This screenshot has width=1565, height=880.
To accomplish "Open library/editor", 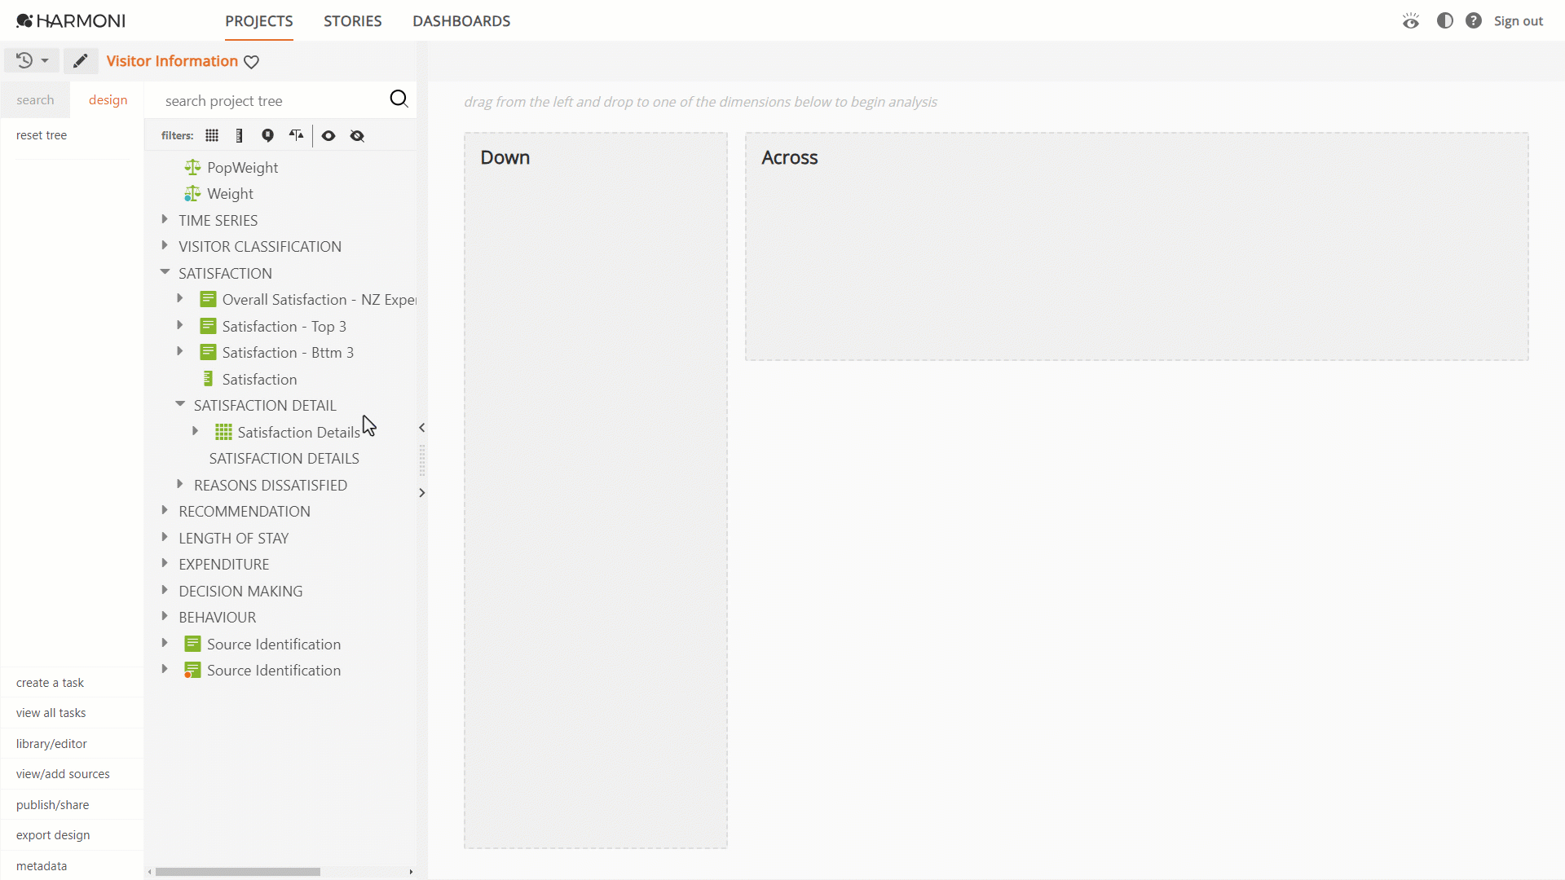I will 51,744.
